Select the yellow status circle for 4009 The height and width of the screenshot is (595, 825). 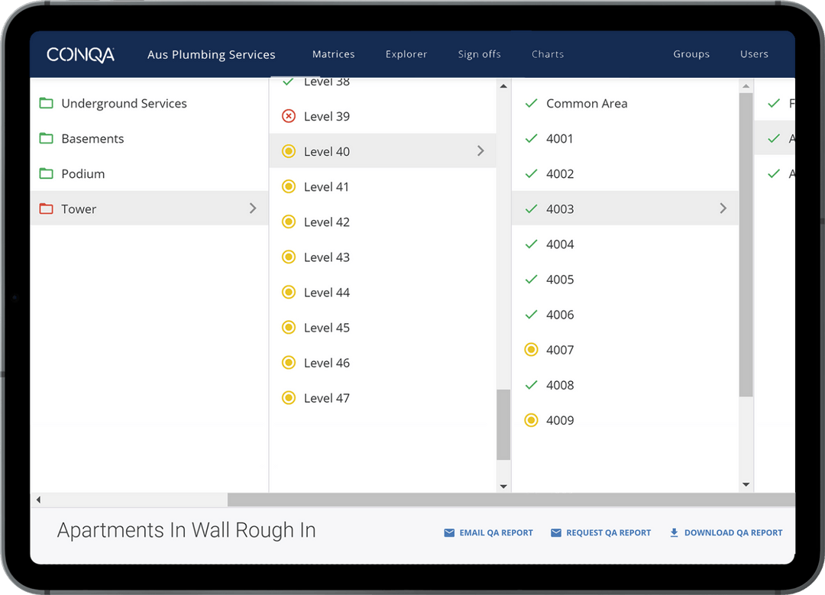[532, 420]
